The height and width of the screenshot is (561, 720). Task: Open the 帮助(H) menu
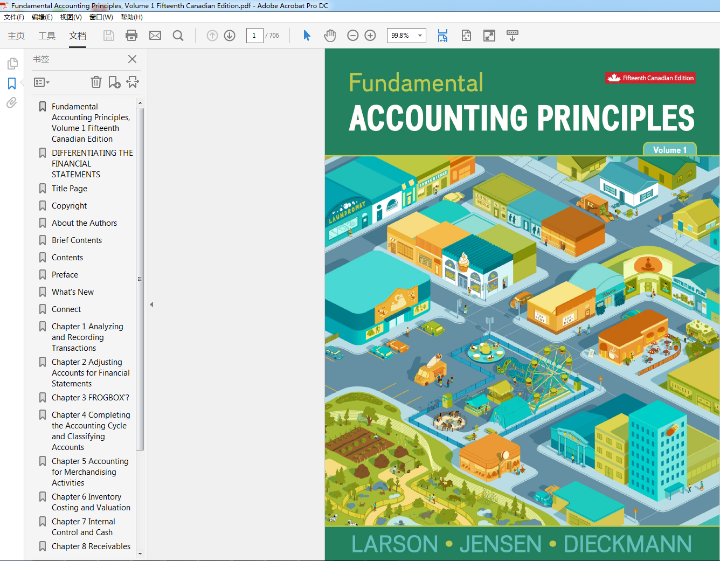131,17
